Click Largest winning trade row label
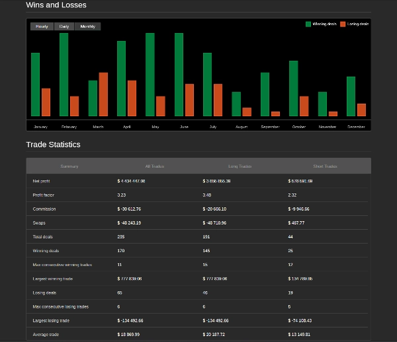Viewport: 397px width, 342px height. point(53,279)
